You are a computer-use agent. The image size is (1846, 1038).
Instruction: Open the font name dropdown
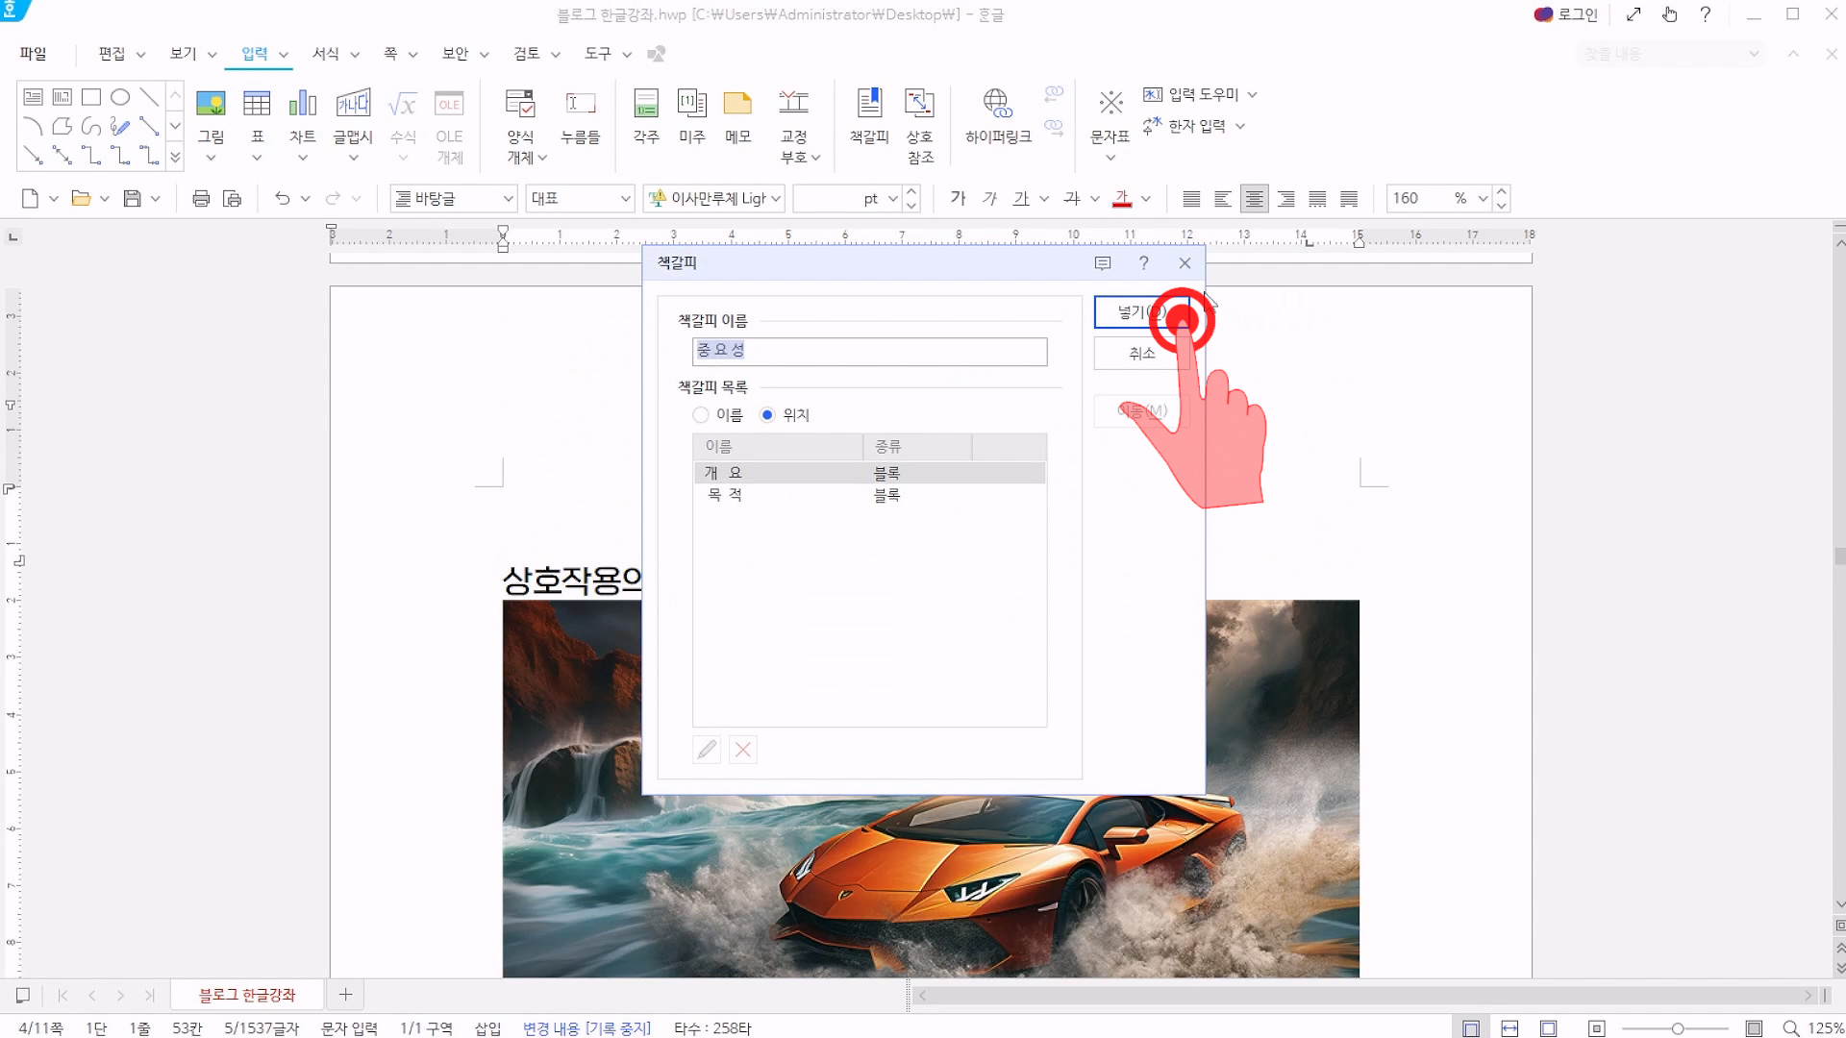tap(776, 199)
